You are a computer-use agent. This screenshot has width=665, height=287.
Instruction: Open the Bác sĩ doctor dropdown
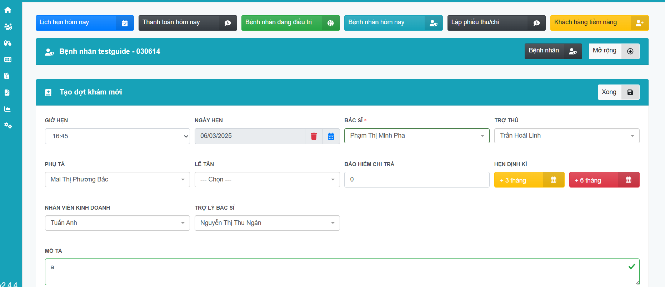[x=416, y=136]
